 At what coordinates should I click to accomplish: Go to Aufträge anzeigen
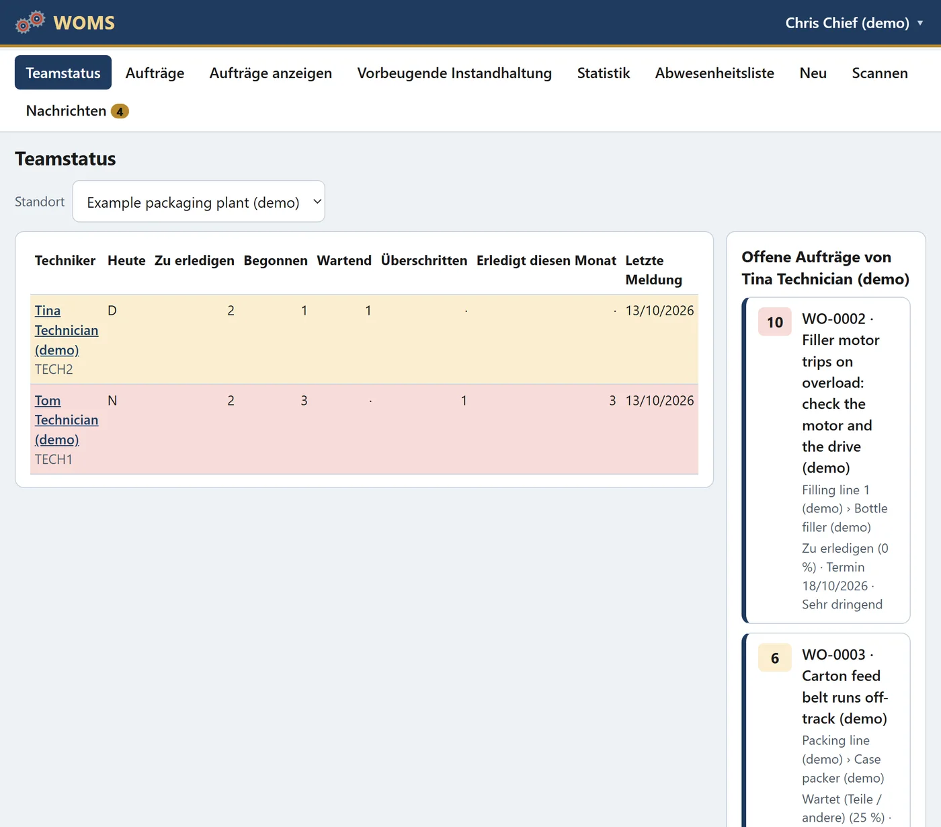point(271,73)
